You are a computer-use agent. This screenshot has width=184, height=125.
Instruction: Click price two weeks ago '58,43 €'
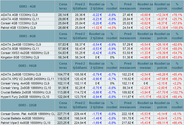point(80,49)
